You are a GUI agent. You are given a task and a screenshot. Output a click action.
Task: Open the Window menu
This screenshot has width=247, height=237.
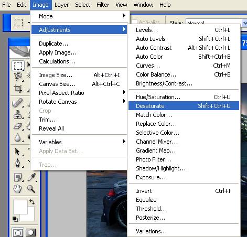point(143,5)
